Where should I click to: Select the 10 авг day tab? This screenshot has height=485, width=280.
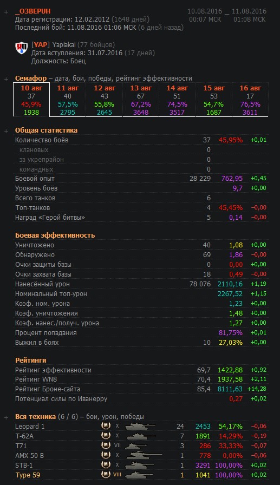click(31, 100)
